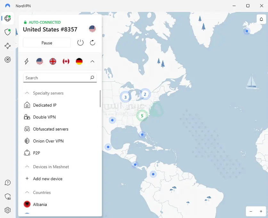The image size is (268, 218).
Task: Select the United Kingdom flag shortcut
Action: tap(53, 61)
